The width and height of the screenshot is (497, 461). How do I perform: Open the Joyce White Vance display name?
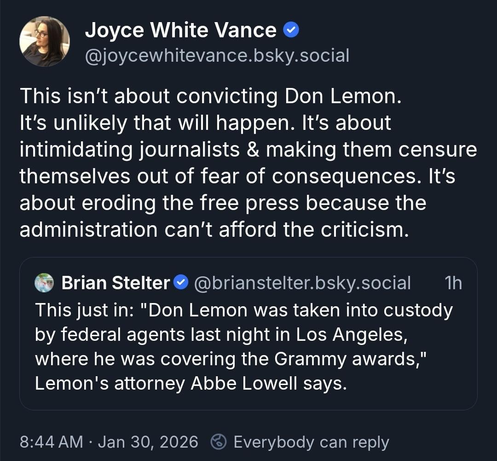click(x=180, y=31)
